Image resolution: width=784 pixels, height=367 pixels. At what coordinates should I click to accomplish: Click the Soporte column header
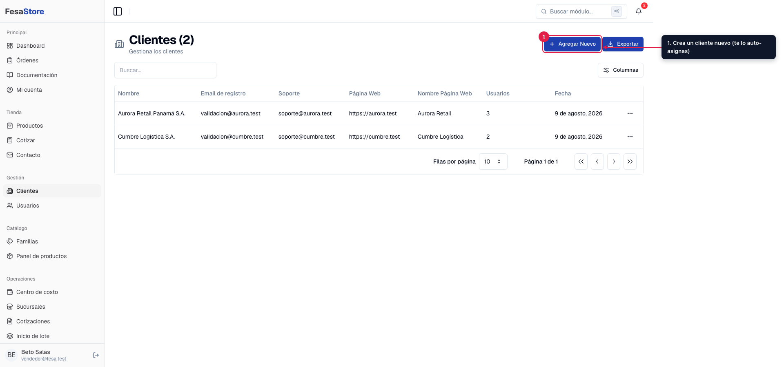289,93
